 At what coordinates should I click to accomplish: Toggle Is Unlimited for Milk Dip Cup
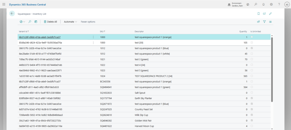252,115
